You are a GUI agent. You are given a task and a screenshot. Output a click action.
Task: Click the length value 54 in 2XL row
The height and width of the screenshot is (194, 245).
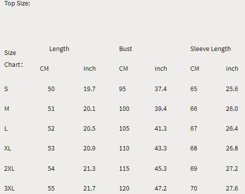(x=51, y=169)
